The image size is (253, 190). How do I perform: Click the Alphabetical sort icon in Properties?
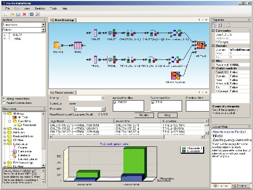click(x=220, y=25)
